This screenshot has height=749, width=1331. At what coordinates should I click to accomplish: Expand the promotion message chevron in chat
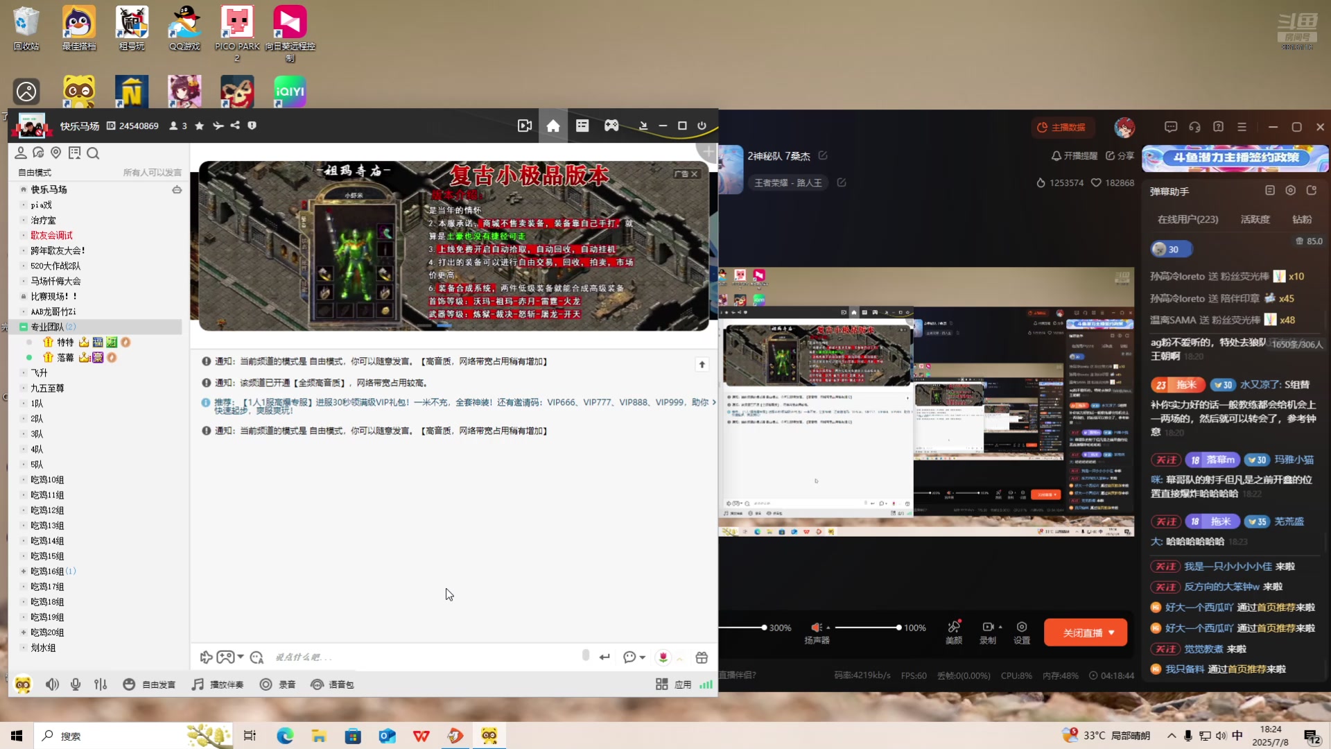pos(713,402)
